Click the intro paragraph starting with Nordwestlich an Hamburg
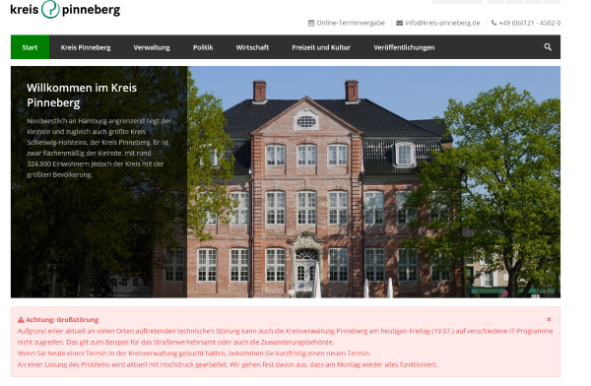The height and width of the screenshot is (386, 591). tap(99, 148)
